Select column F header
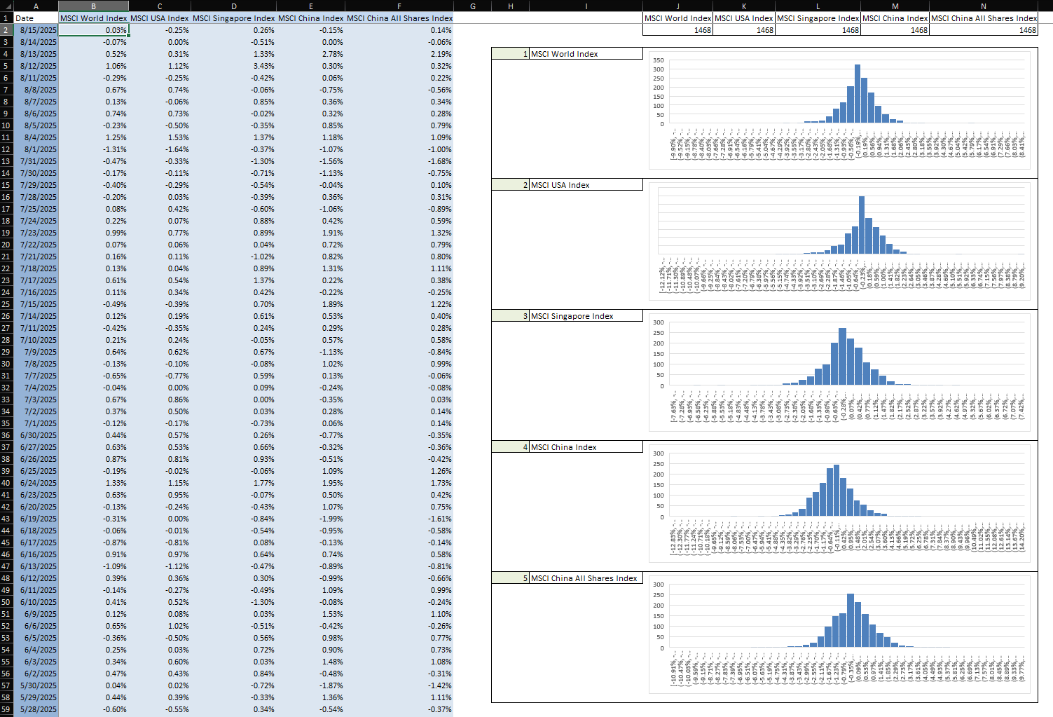Viewport: 1053px width, 717px height. point(399,6)
